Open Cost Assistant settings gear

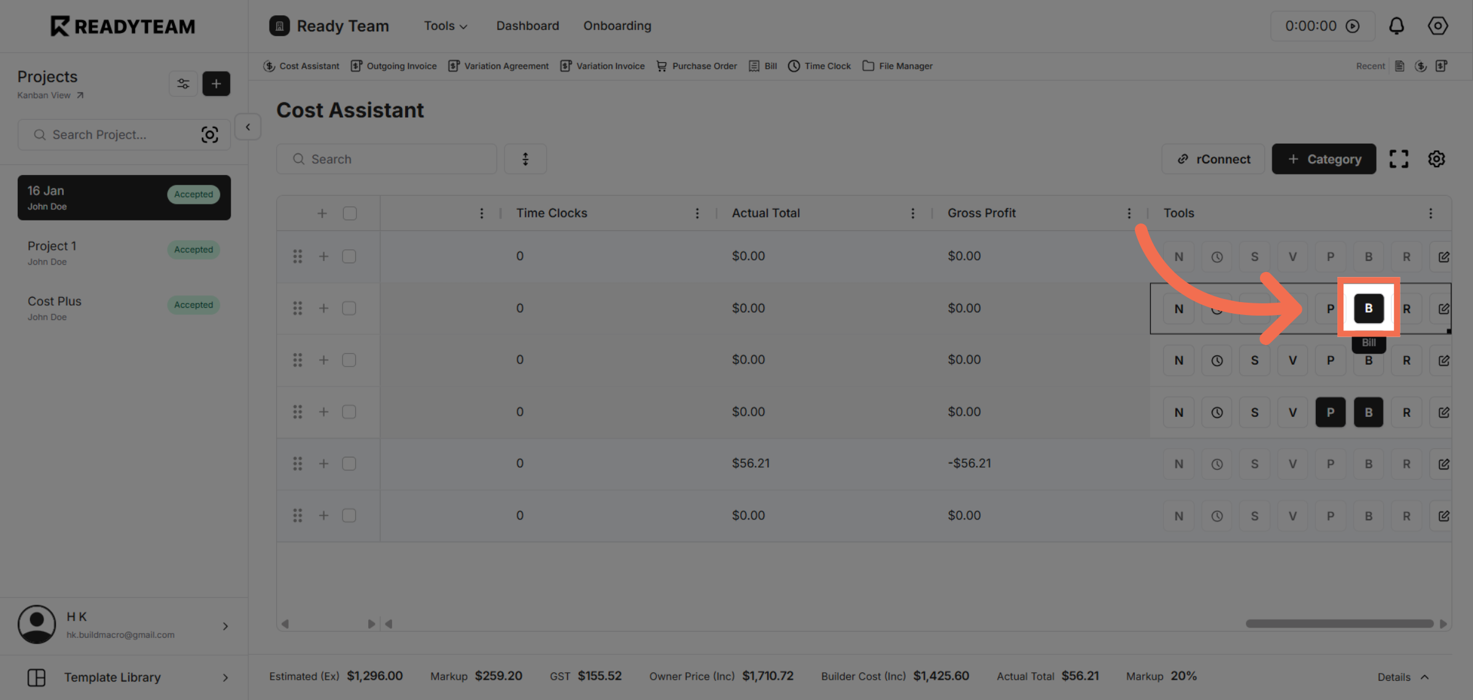(1436, 159)
